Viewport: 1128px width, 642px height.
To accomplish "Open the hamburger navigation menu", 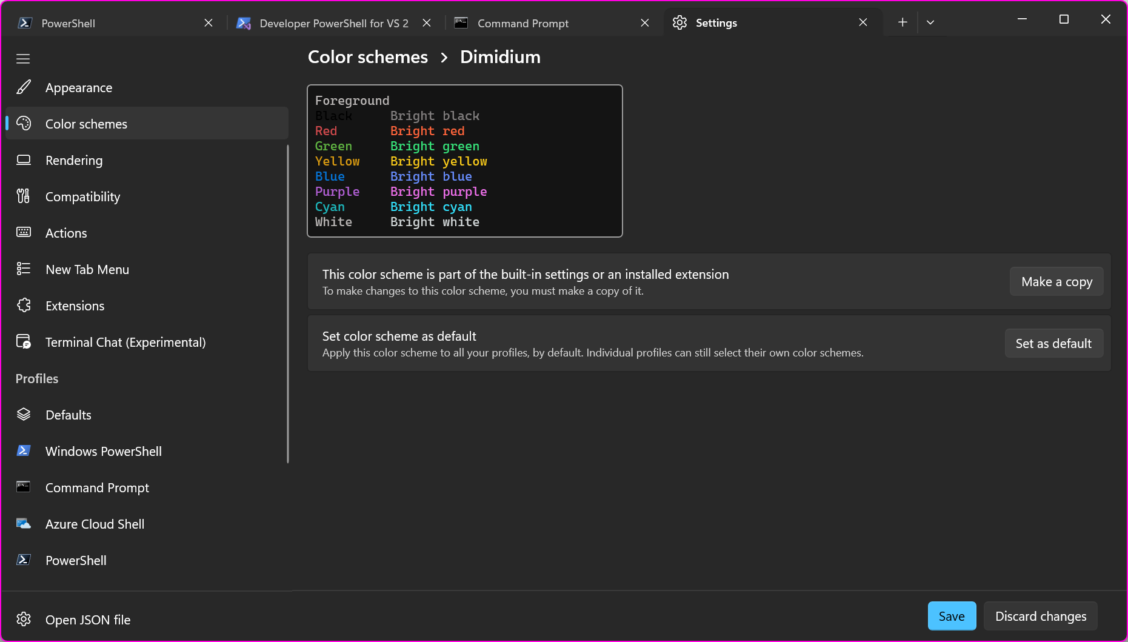I will [x=23, y=59].
